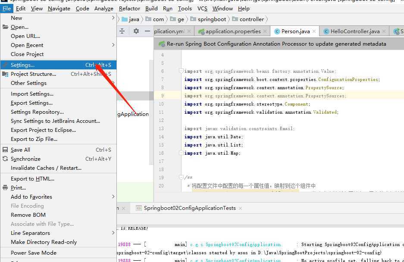Expand the New submenu
Image resolution: width=404 pixels, height=262 pixels.
click(59, 18)
